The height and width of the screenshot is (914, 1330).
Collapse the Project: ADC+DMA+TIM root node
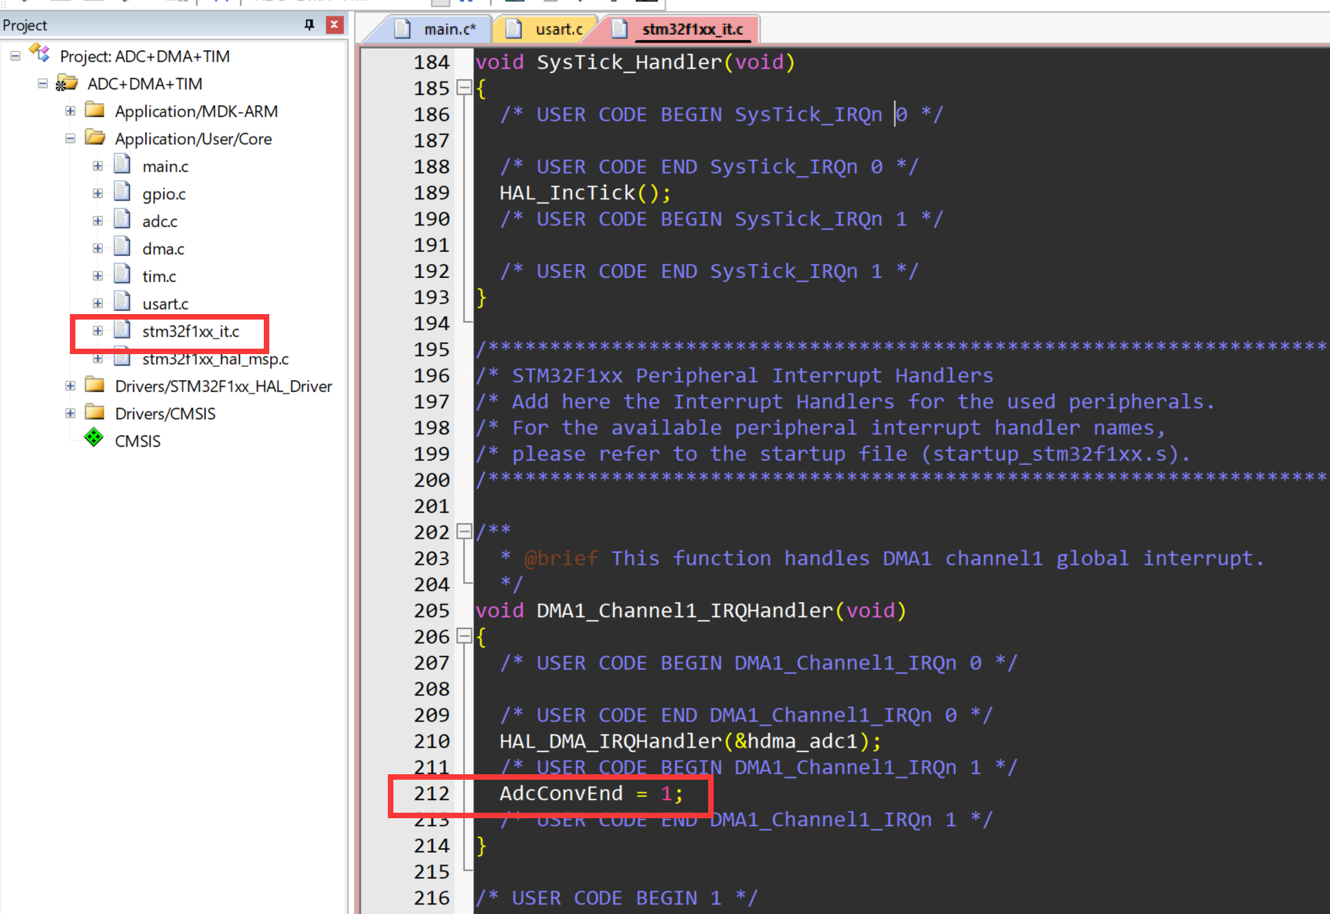tap(15, 57)
